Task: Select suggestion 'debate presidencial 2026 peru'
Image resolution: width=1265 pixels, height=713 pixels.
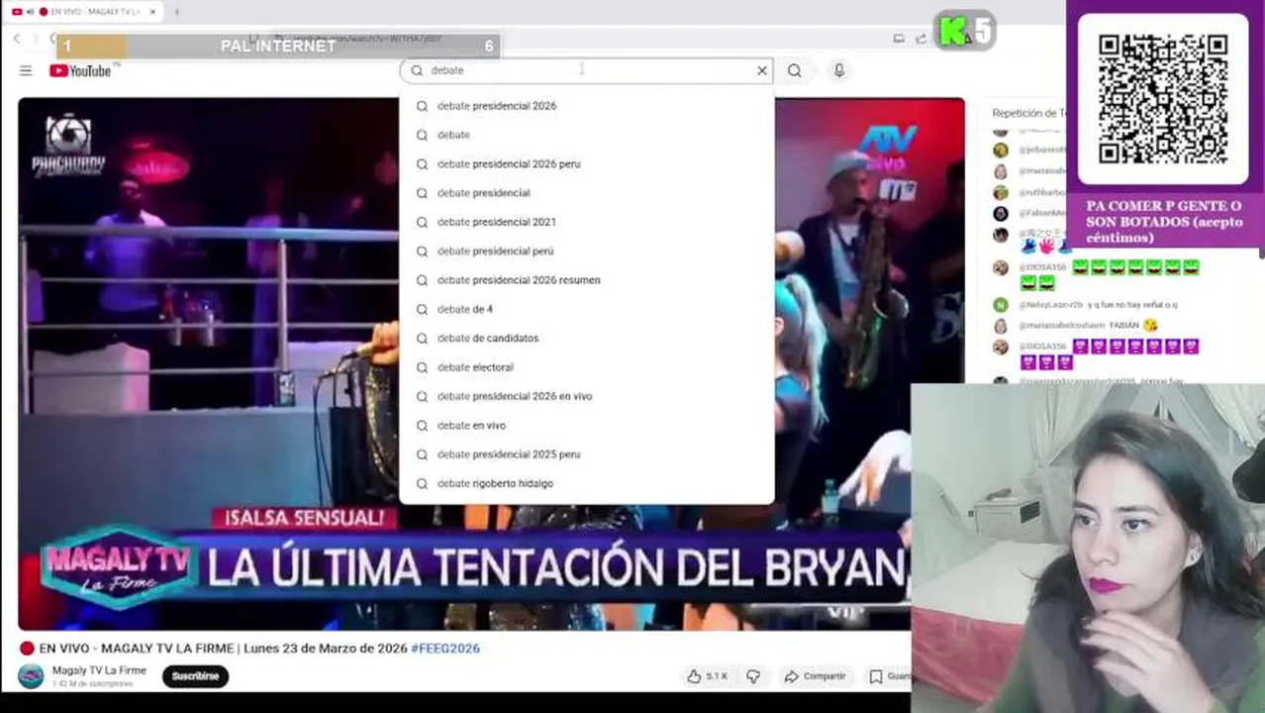Action: pos(587,163)
